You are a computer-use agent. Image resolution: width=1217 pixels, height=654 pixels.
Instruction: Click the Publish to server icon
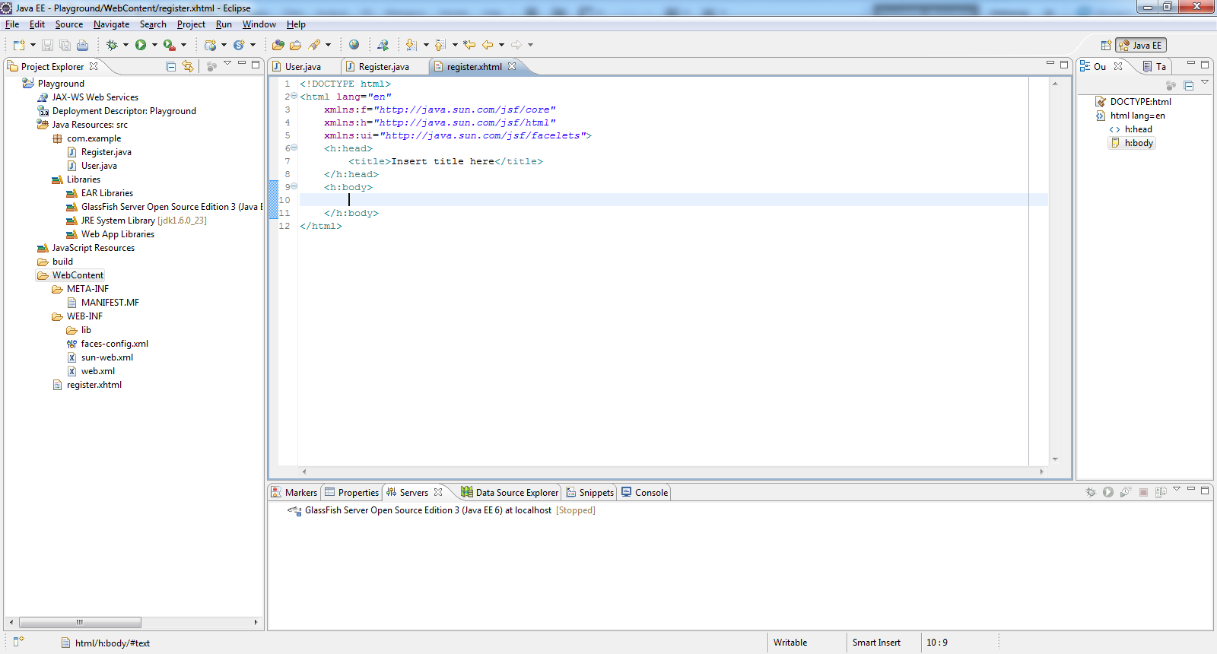point(1161,492)
